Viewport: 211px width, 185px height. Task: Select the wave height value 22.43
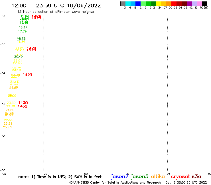click(17, 63)
